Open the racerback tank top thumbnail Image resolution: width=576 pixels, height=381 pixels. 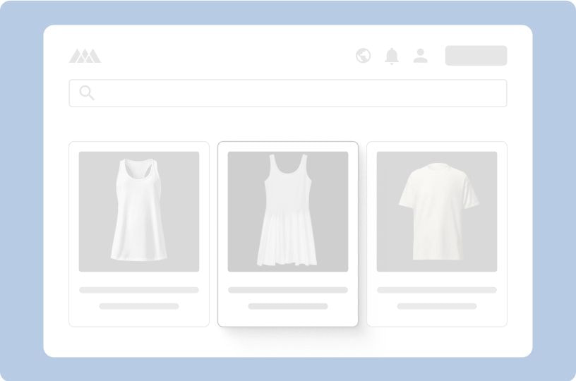pos(139,212)
